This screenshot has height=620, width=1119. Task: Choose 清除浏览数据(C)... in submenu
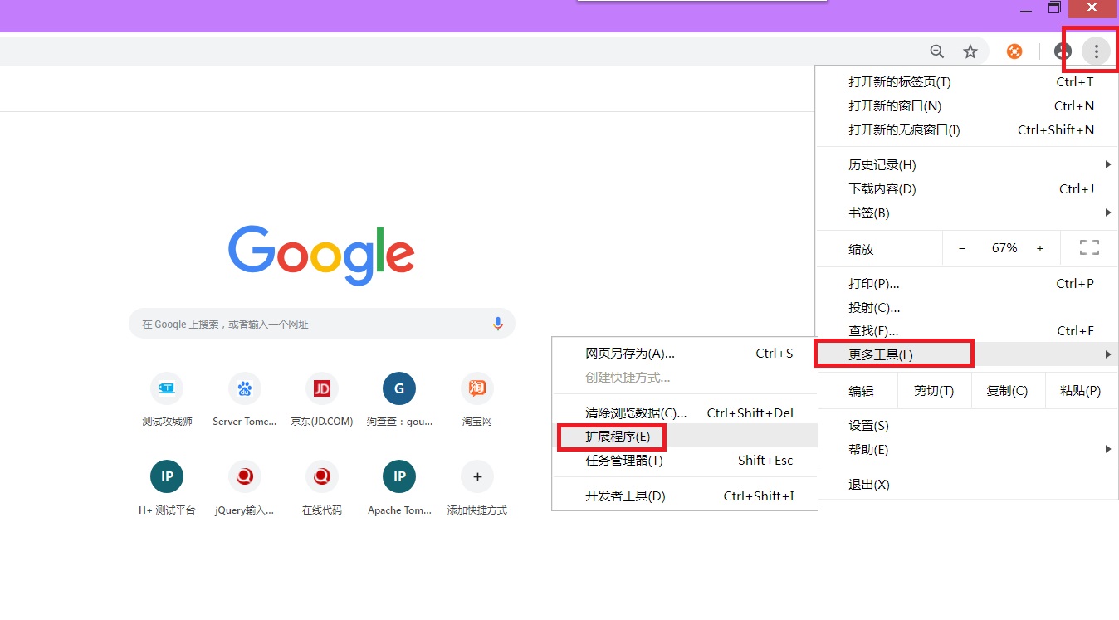(x=685, y=413)
